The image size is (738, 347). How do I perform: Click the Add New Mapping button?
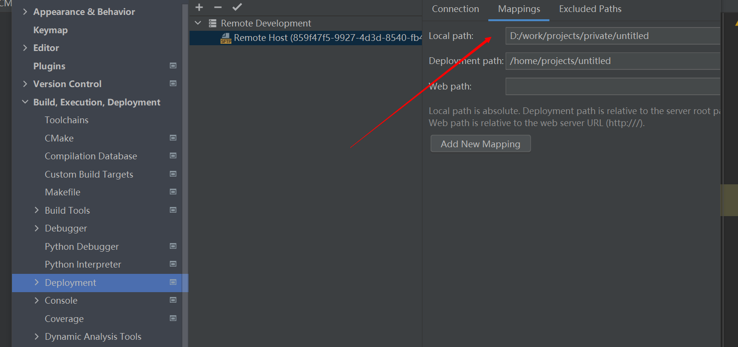tap(480, 143)
